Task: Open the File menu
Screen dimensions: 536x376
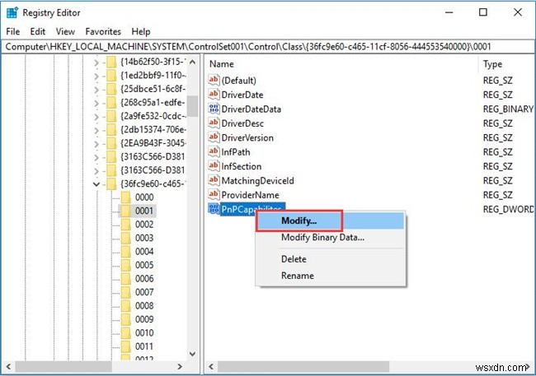Action: tap(13, 31)
